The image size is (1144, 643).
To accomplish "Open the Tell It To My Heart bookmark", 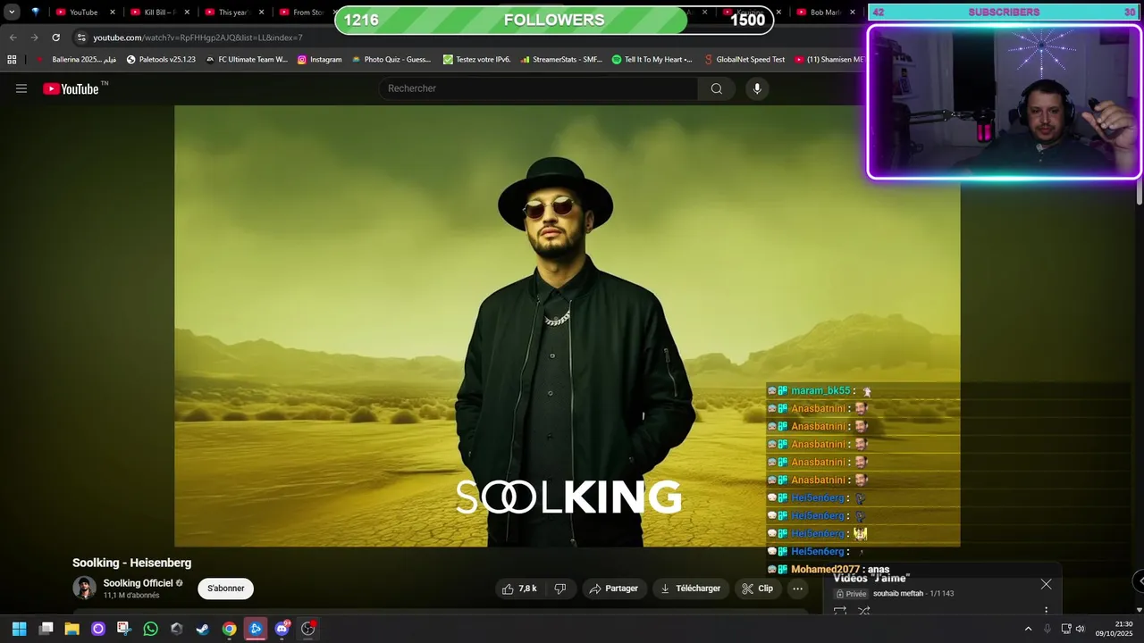I will click(652, 60).
